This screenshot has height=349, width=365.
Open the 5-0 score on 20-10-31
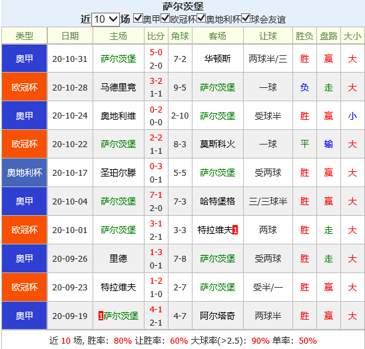[x=156, y=53]
